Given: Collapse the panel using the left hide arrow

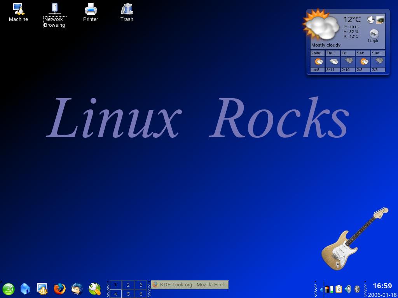Looking at the screenshot, I should [2, 281].
